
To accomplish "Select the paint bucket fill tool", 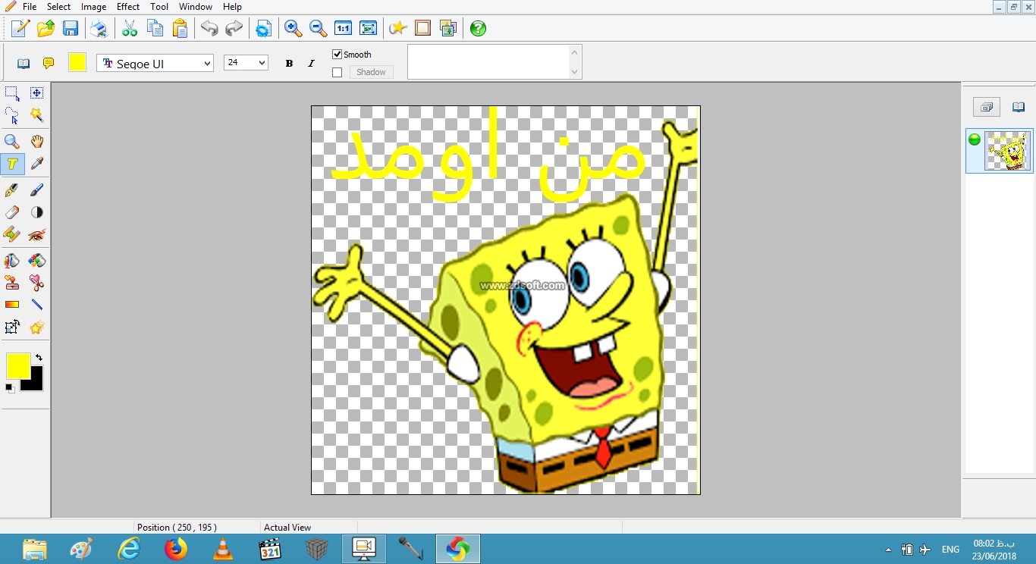I will (12, 261).
